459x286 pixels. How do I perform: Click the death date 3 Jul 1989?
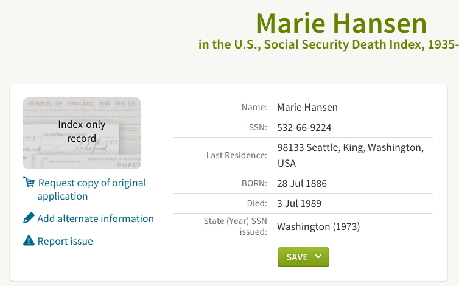pos(299,203)
